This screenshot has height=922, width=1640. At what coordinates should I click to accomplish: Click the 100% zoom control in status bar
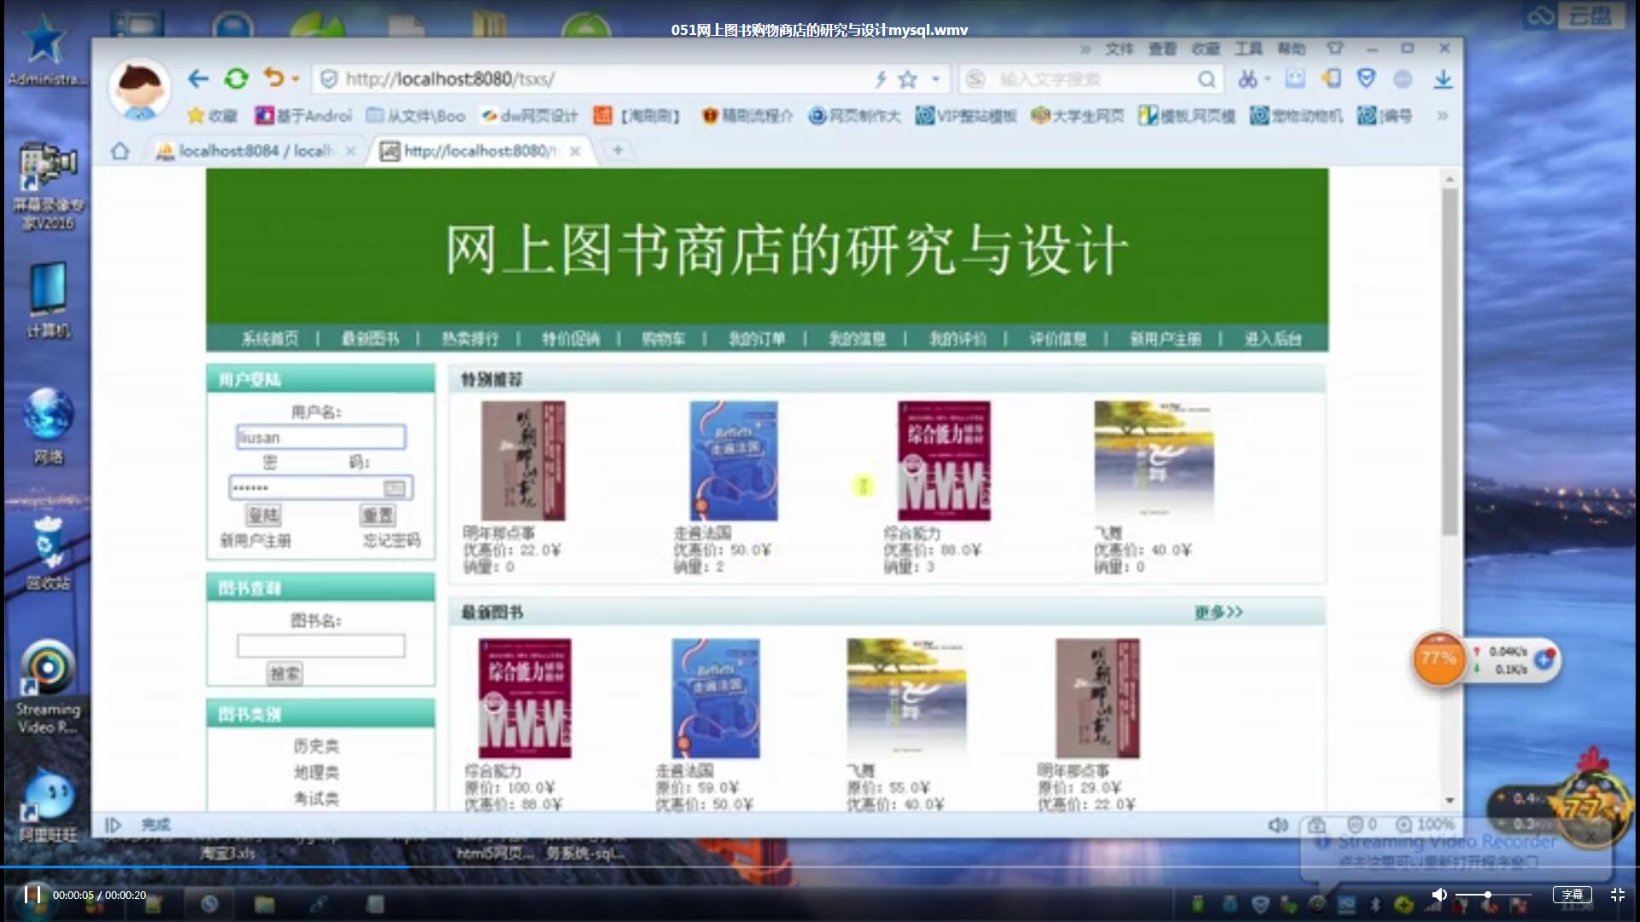[1425, 825]
